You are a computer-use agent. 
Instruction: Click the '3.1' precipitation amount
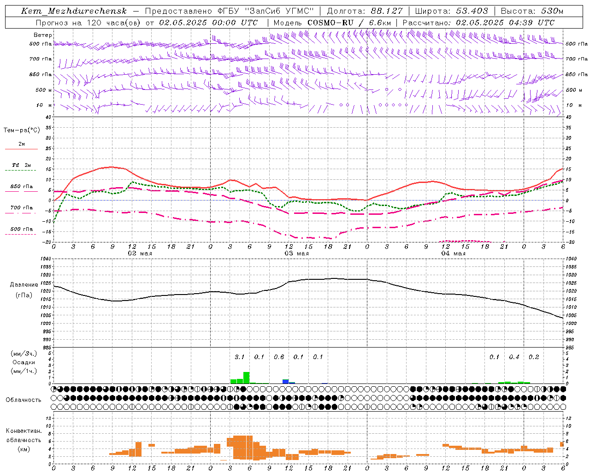[x=240, y=357]
